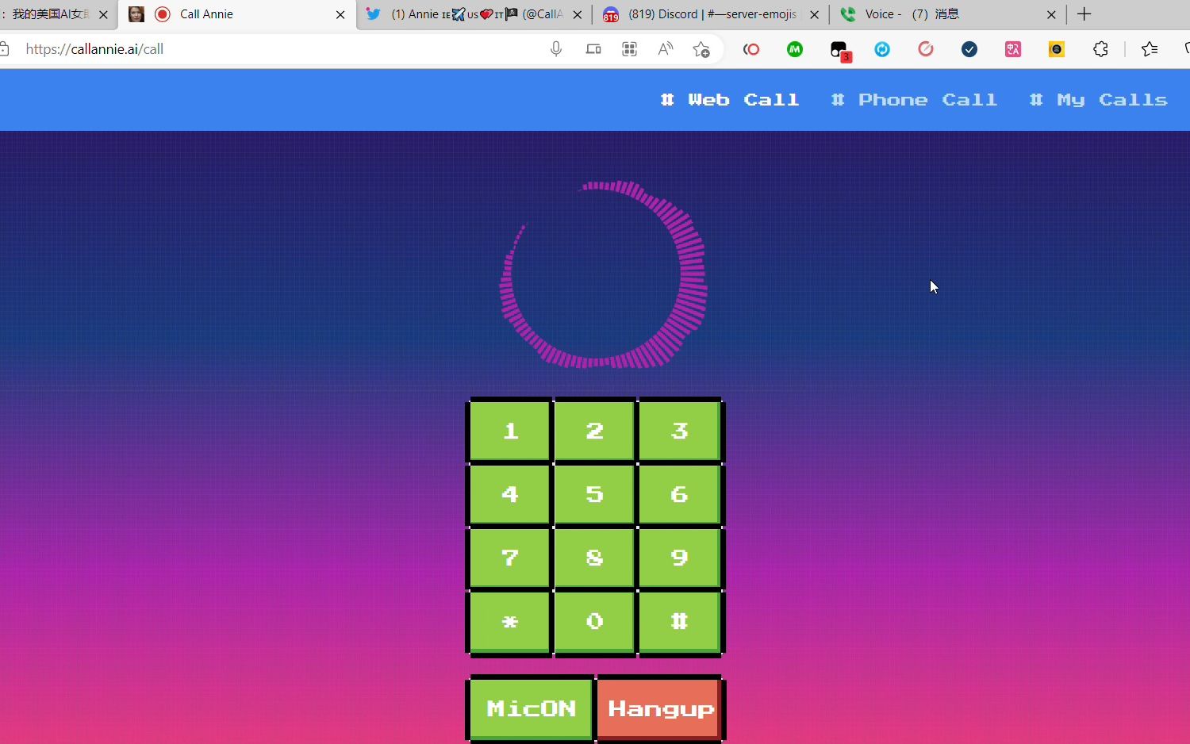The image size is (1190, 744).
Task: Open the black extension with the red 3 badge
Action: (x=839, y=51)
